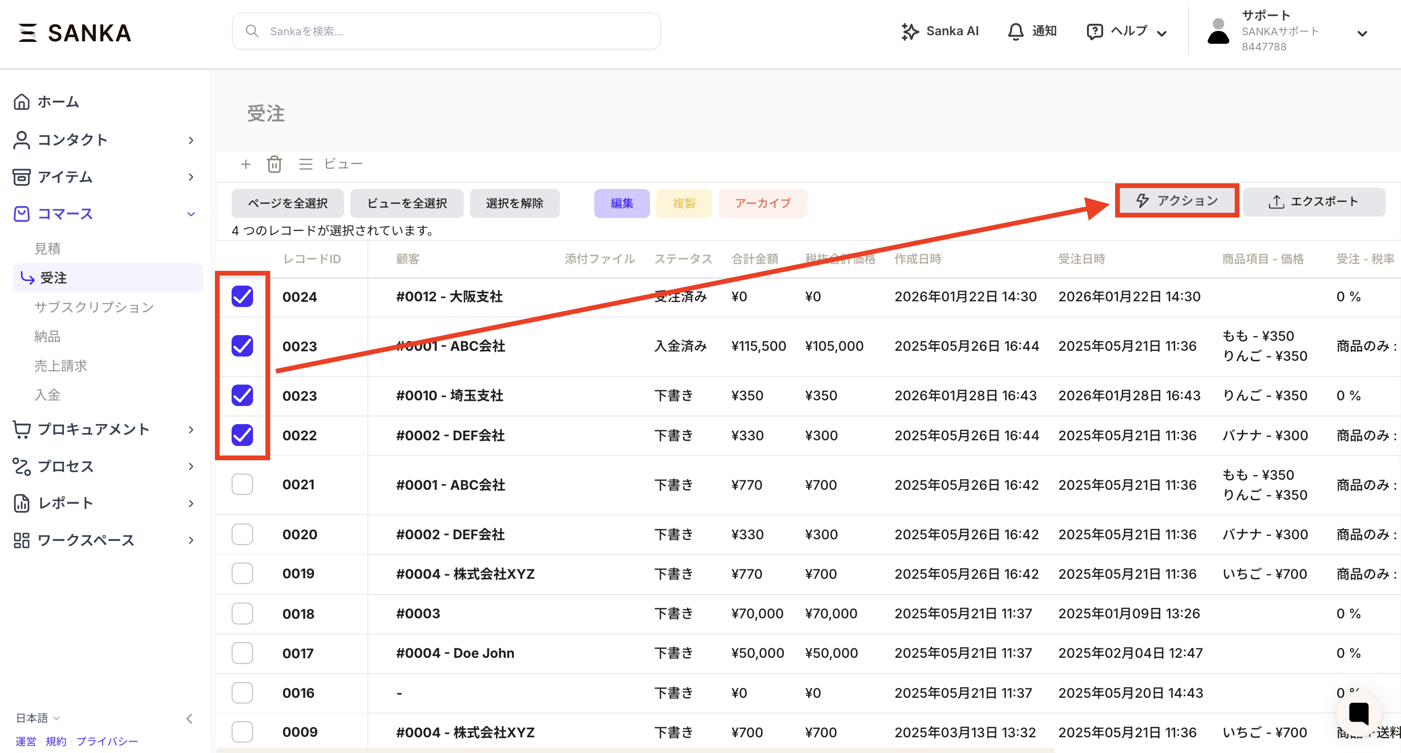
Task: Click the エクスポート button
Action: tap(1313, 201)
